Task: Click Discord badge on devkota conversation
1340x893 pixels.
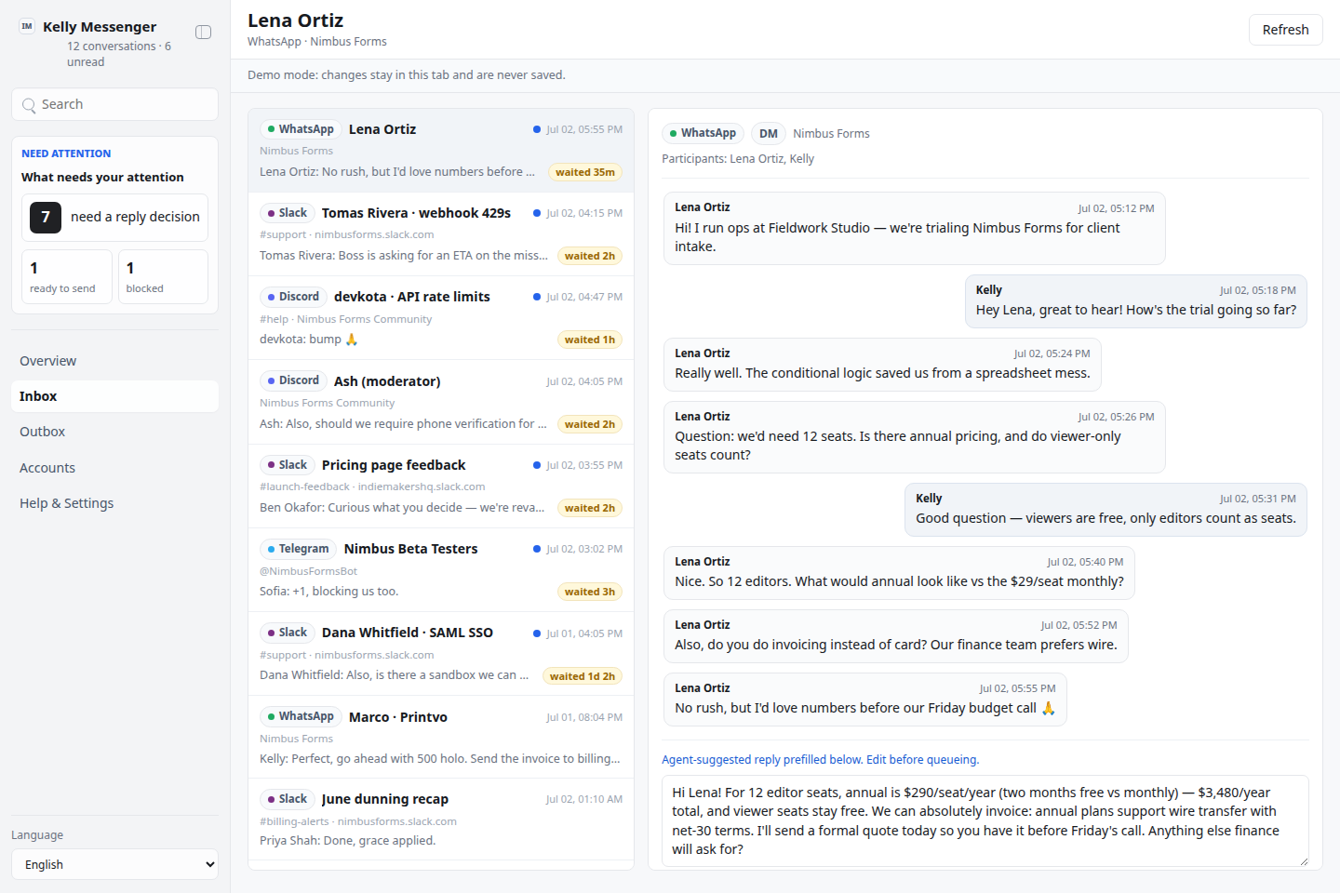Action: pyautogui.click(x=293, y=297)
